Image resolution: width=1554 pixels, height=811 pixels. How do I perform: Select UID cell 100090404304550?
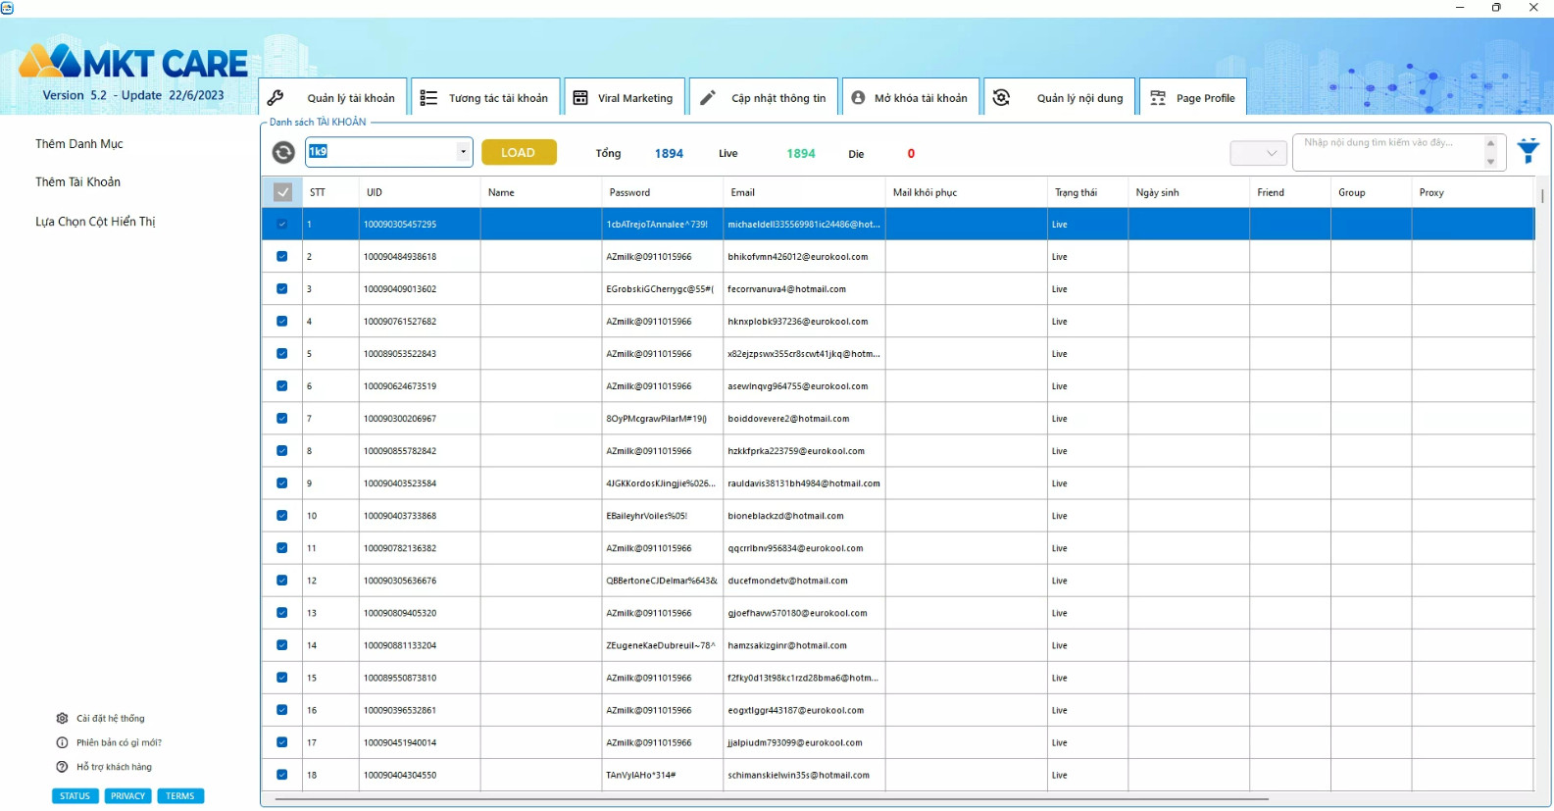420,775
